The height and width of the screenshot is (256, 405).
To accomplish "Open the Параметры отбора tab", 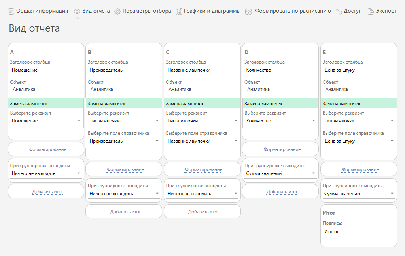I will [146, 11].
